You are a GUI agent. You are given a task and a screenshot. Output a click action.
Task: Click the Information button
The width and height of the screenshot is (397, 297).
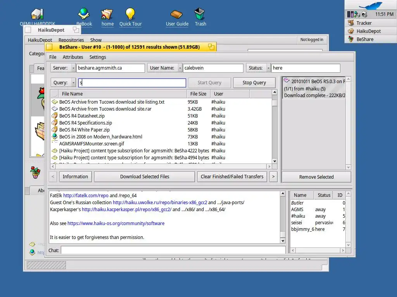tap(75, 176)
